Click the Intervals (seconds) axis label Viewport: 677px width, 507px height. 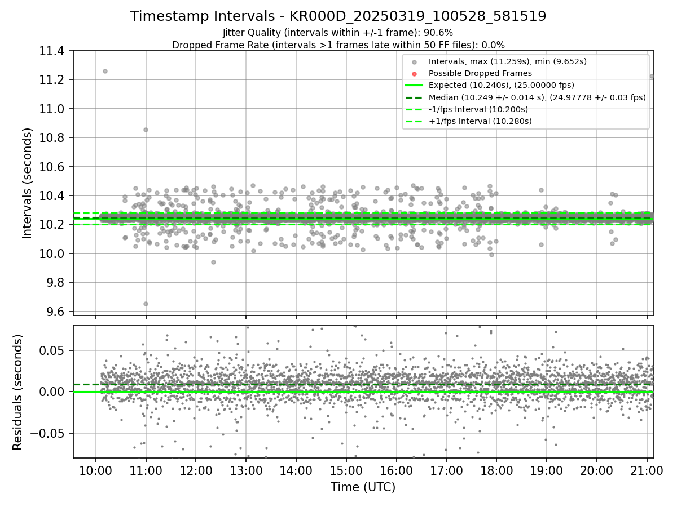click(x=28, y=183)
